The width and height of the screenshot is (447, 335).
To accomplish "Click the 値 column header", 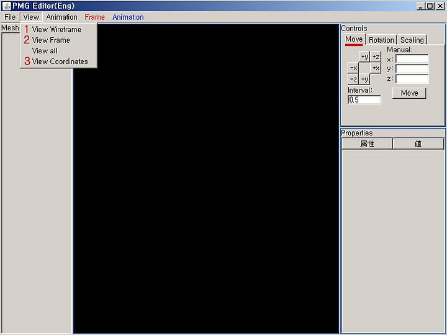I will (x=418, y=144).
